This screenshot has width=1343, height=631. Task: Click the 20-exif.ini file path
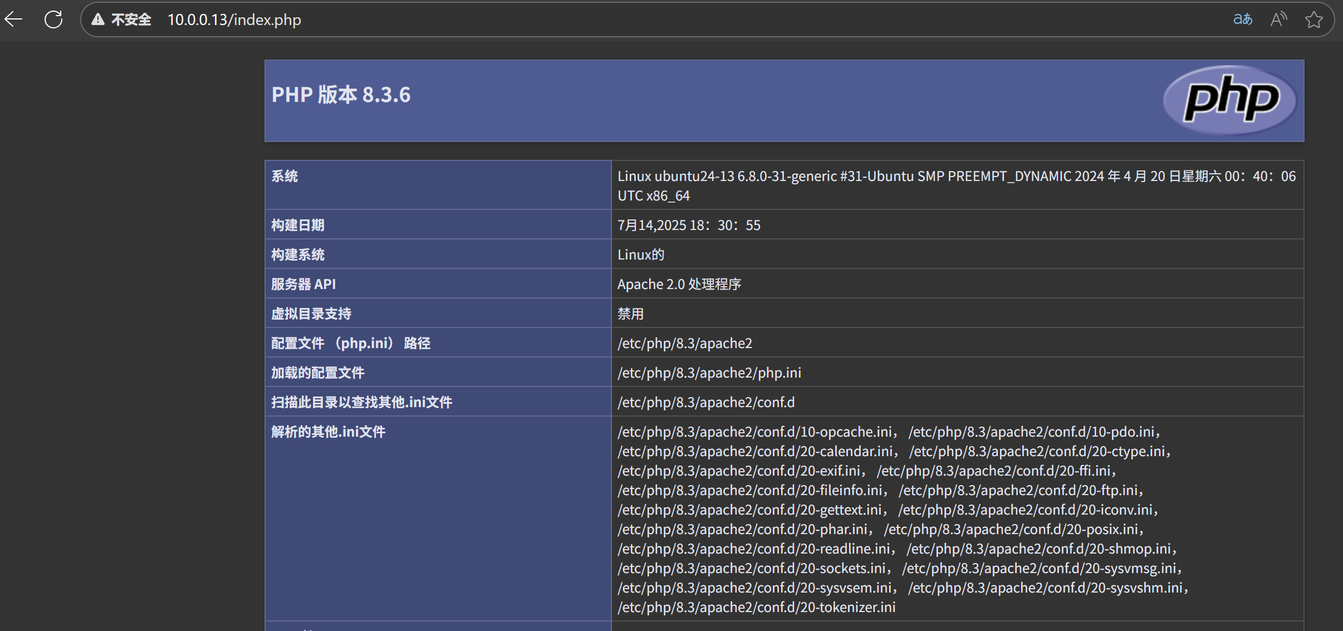tap(739, 471)
